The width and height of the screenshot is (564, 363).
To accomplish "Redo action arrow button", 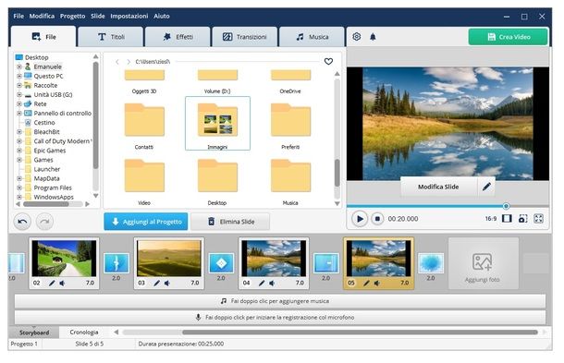I will coord(44,222).
